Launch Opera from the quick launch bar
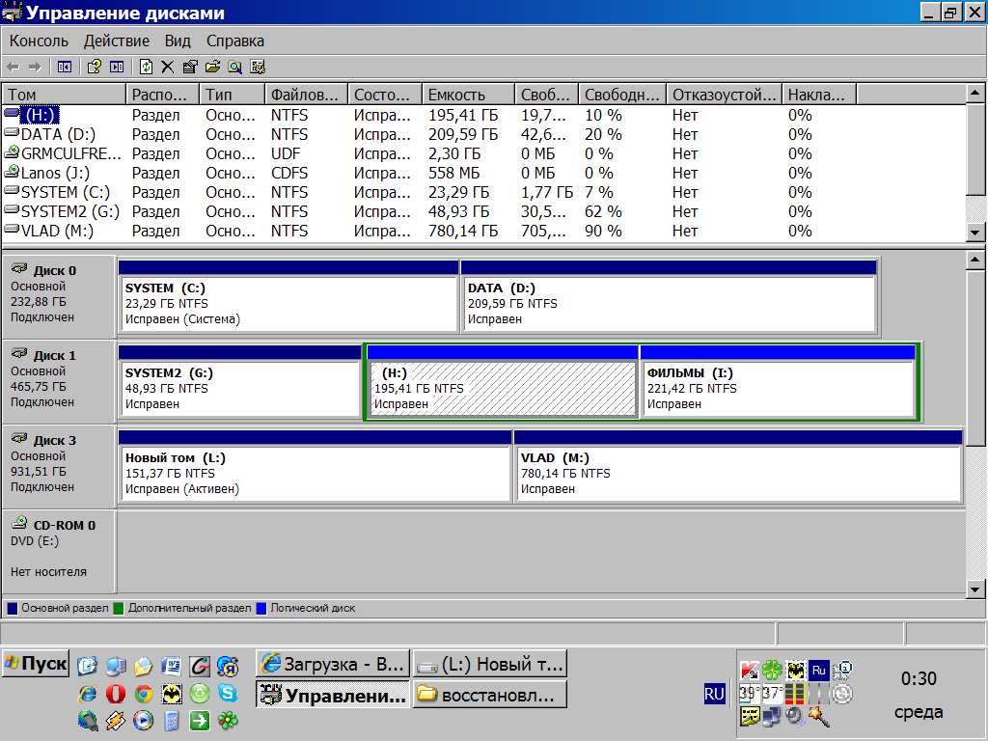 116,694
